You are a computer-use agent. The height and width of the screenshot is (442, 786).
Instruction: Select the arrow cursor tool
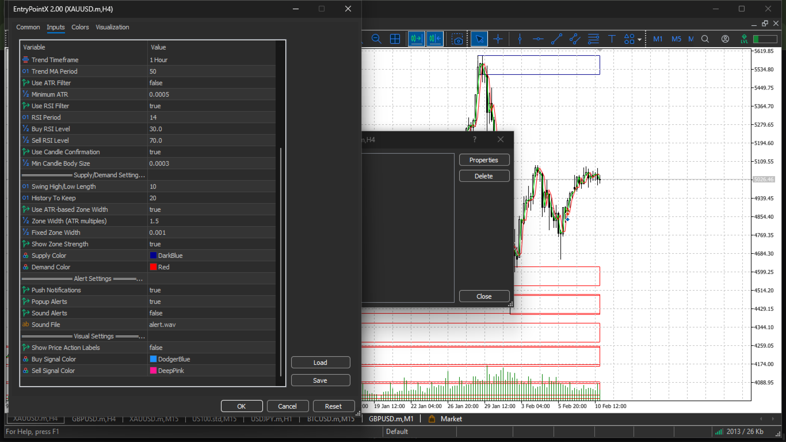[x=479, y=39]
